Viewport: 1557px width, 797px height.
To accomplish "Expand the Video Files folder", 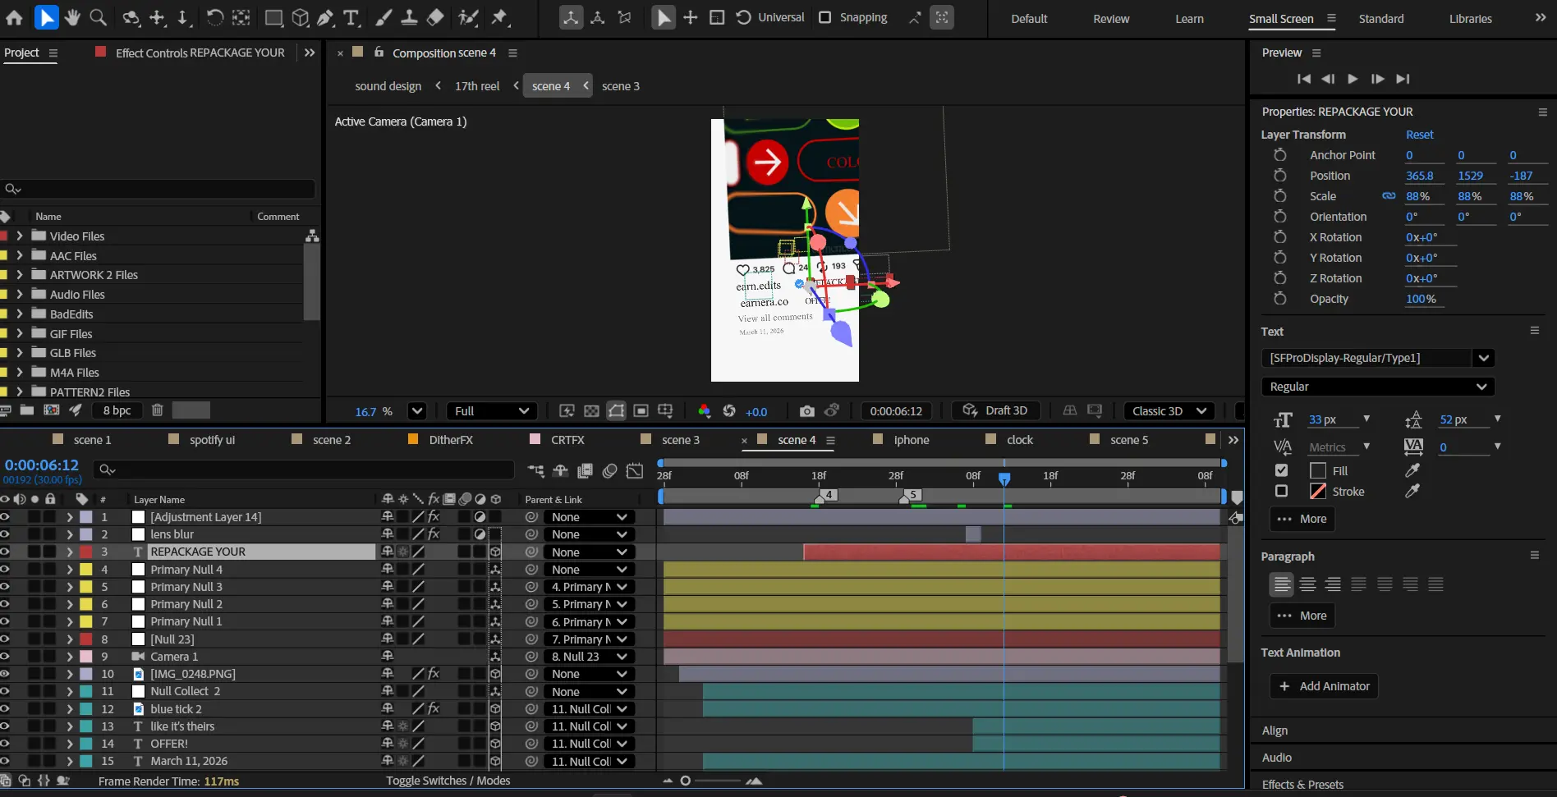I will click(20, 236).
